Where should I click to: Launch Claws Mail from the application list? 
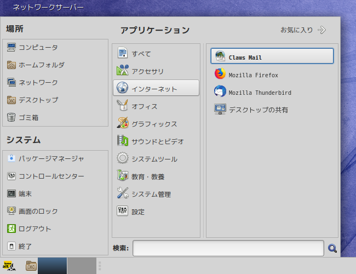(x=272, y=56)
